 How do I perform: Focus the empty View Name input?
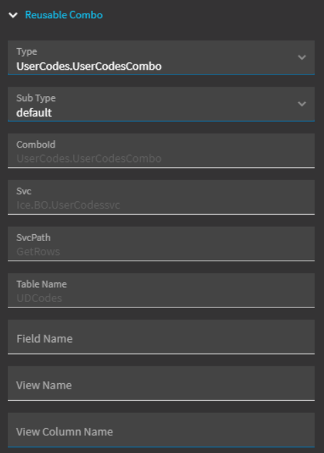[161, 383]
